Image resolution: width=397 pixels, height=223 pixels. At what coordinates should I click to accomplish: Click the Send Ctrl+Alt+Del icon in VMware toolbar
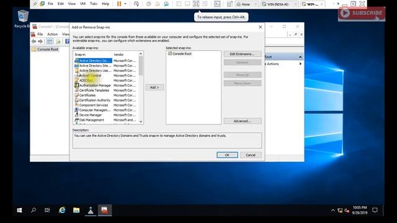pyautogui.click(x=136, y=4)
